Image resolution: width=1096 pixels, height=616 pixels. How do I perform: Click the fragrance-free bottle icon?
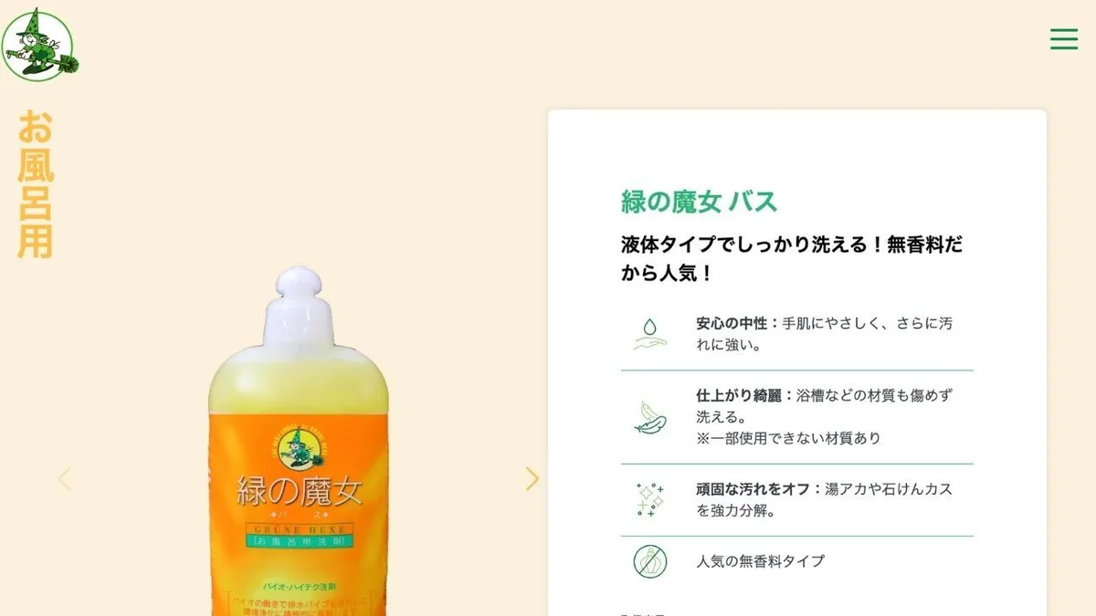pyautogui.click(x=650, y=561)
